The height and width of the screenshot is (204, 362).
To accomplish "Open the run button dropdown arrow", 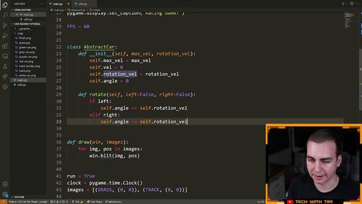I will pyautogui.click(x=347, y=4).
